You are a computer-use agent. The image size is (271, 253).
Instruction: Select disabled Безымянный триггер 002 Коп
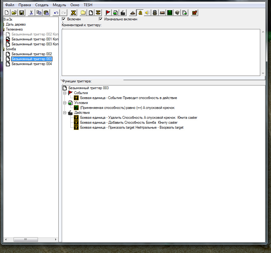click(35, 34)
